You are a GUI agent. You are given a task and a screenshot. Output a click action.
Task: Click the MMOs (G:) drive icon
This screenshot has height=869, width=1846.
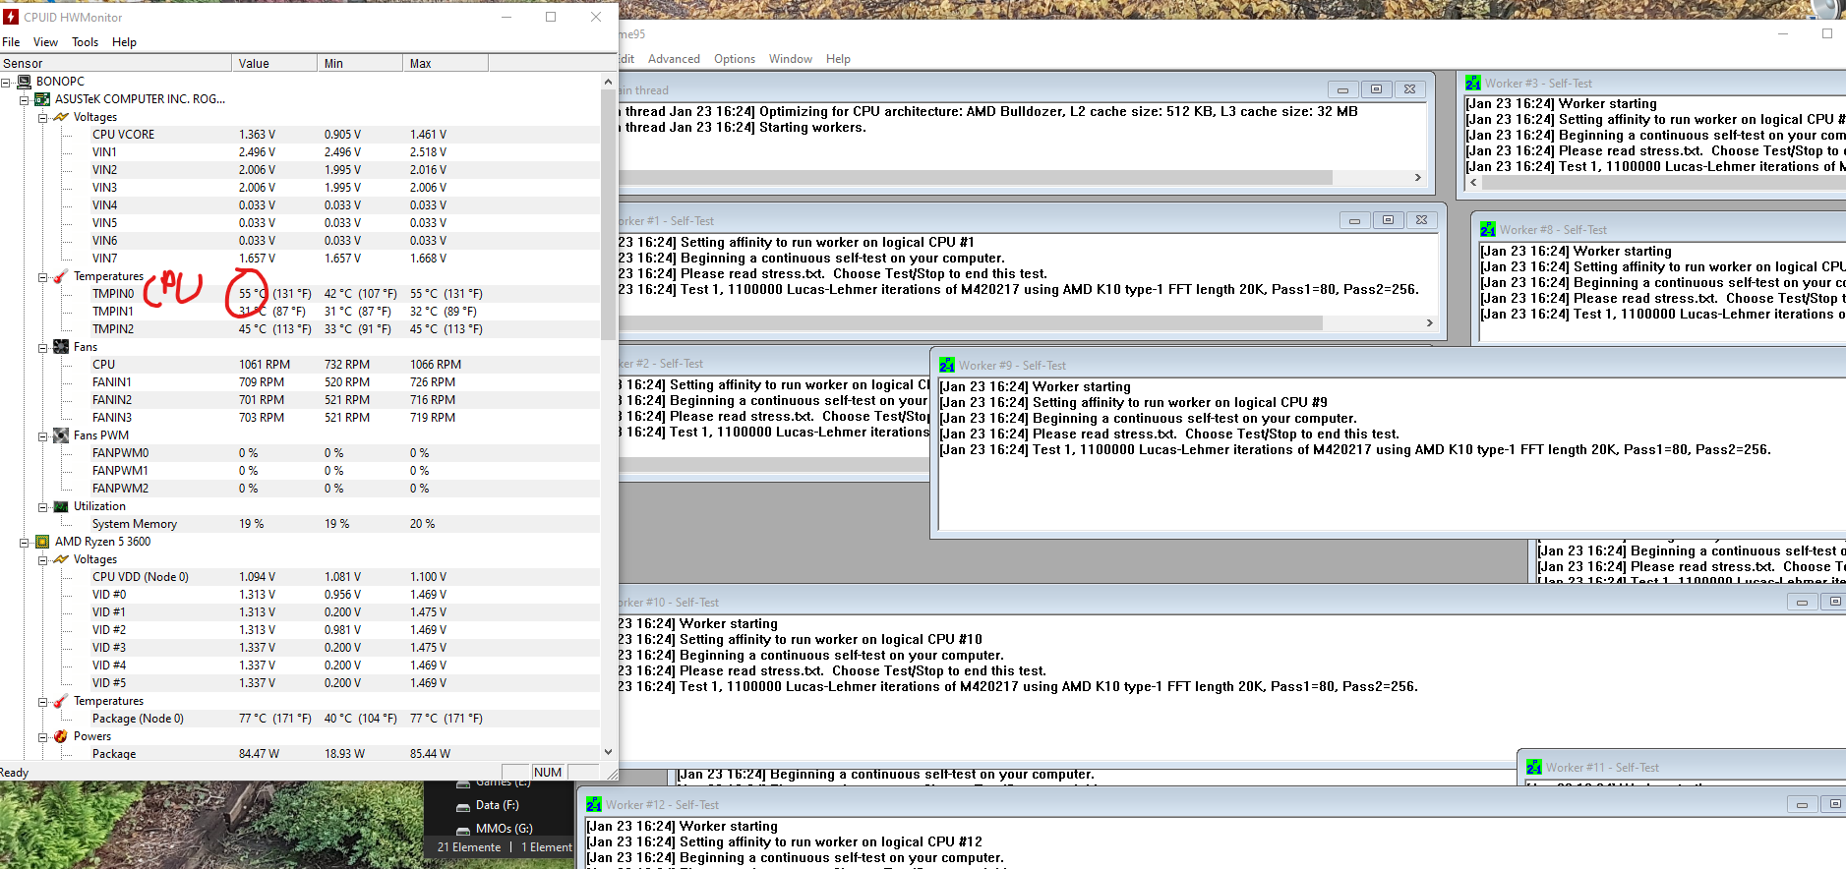tap(463, 830)
